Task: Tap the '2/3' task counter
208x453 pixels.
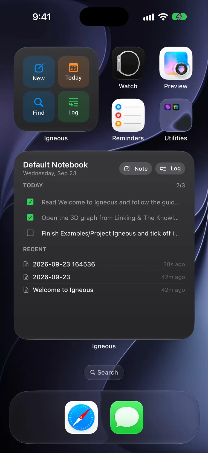Action: point(180,185)
